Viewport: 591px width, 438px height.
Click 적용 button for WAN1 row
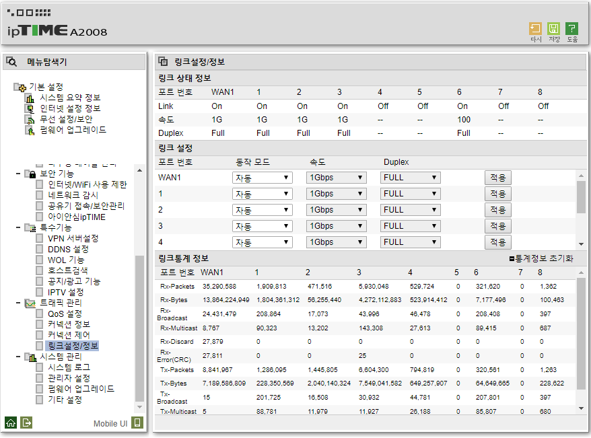498,178
